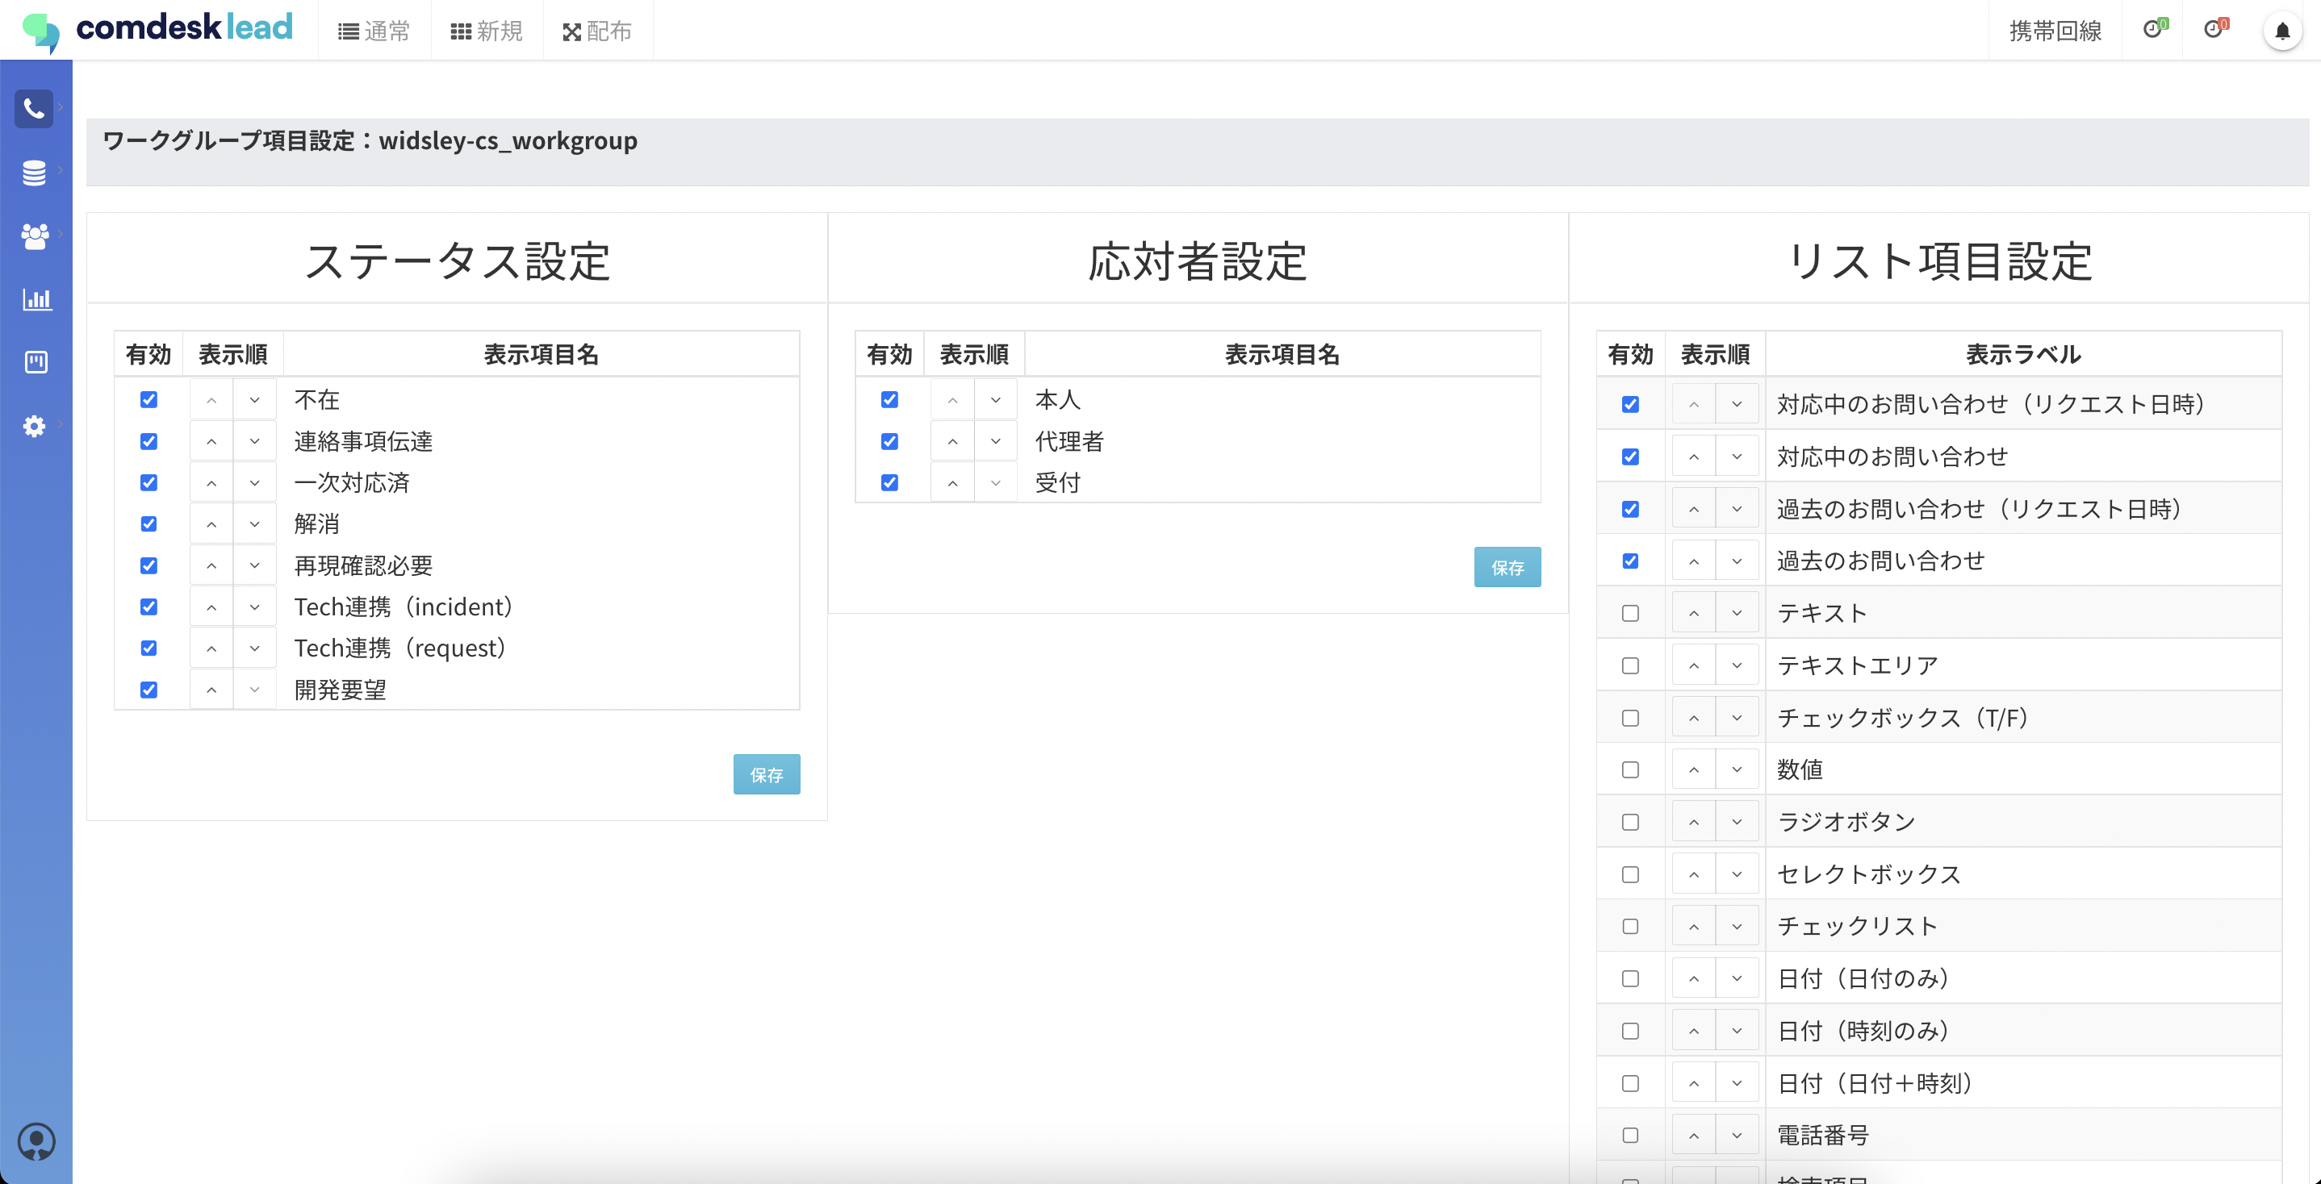Save the ステータス設定 panel
Screen dimensions: 2321x1184
(766, 774)
